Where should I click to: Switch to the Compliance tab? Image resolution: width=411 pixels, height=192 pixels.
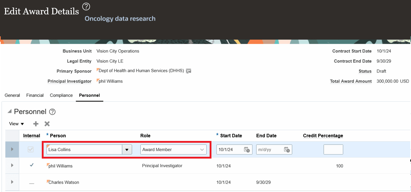[61, 95]
